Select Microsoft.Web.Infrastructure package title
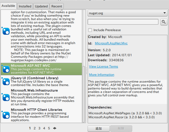 34,91
